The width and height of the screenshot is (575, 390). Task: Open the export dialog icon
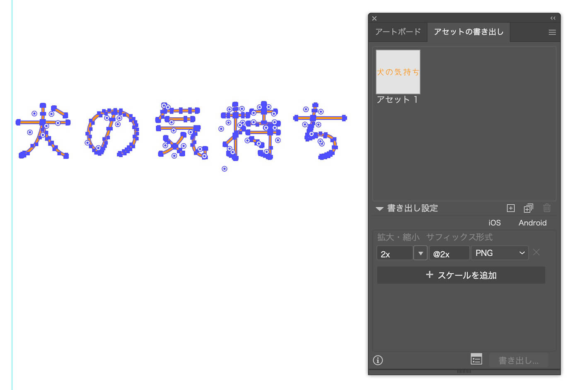pyautogui.click(x=476, y=359)
